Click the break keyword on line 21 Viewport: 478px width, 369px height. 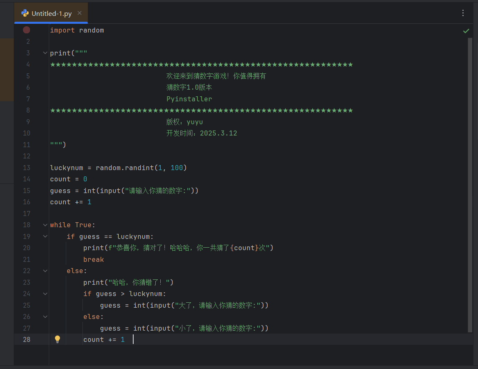[x=93, y=259]
